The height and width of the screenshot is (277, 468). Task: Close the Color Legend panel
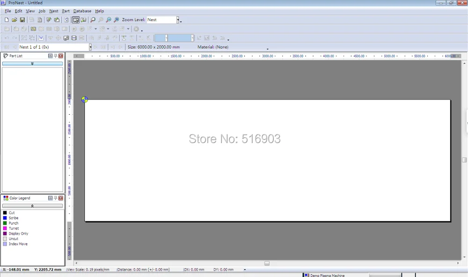click(x=61, y=198)
